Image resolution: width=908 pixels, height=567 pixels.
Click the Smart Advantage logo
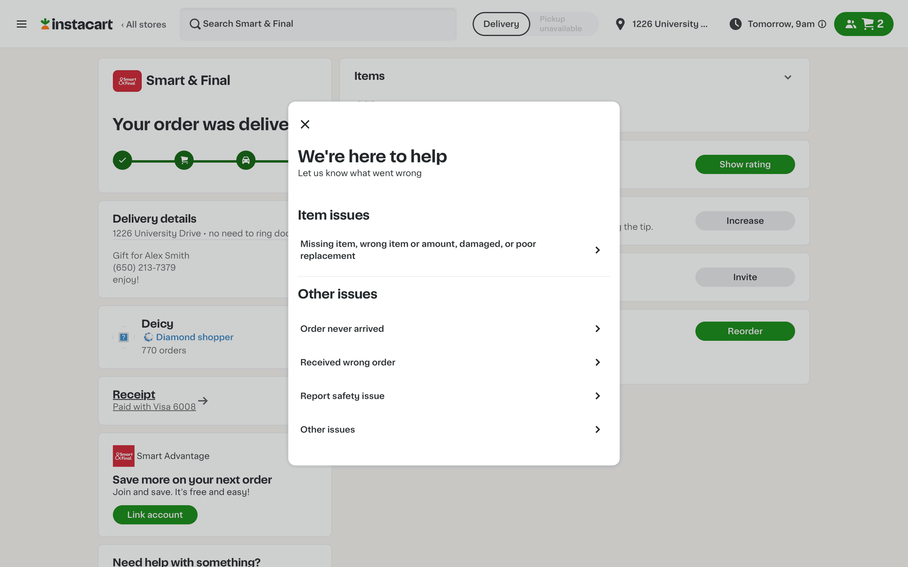pos(123,456)
